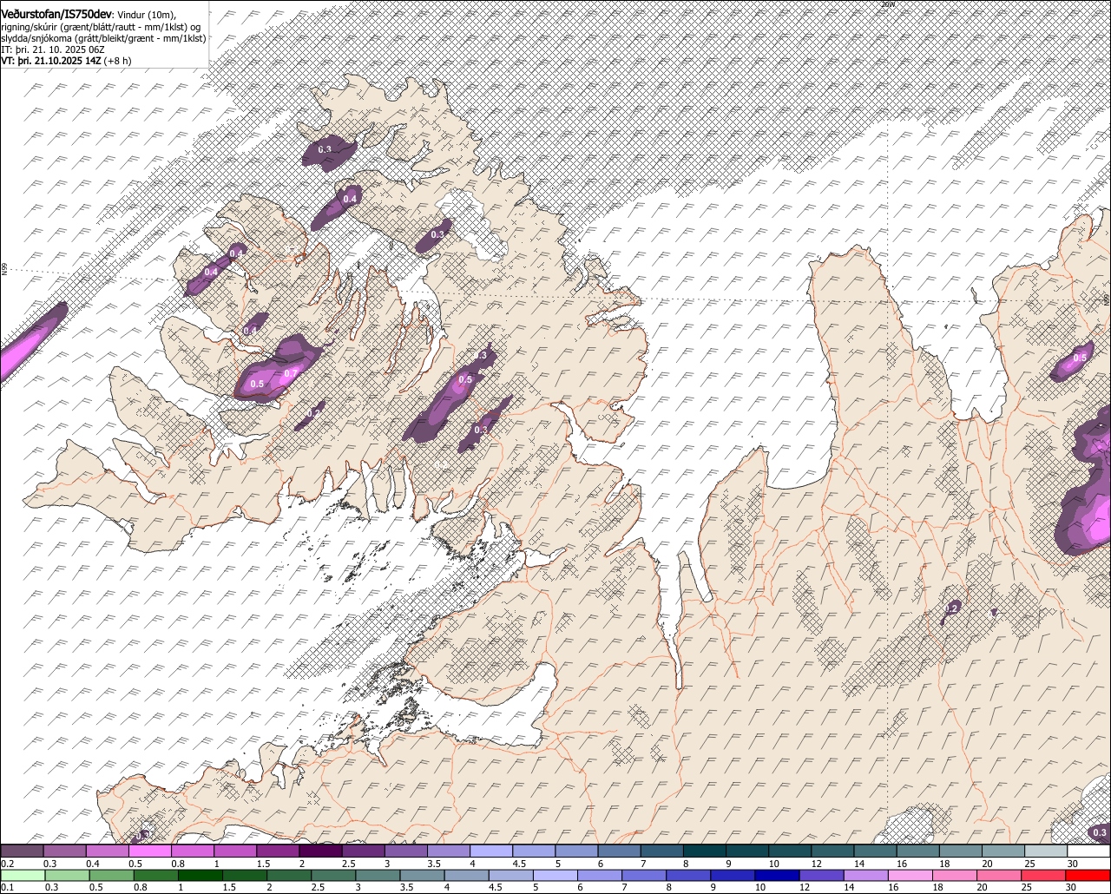Pick the lower legend row's 2.5 swatch
Viewport: 1111px width, 894px height.
[x=332, y=875]
